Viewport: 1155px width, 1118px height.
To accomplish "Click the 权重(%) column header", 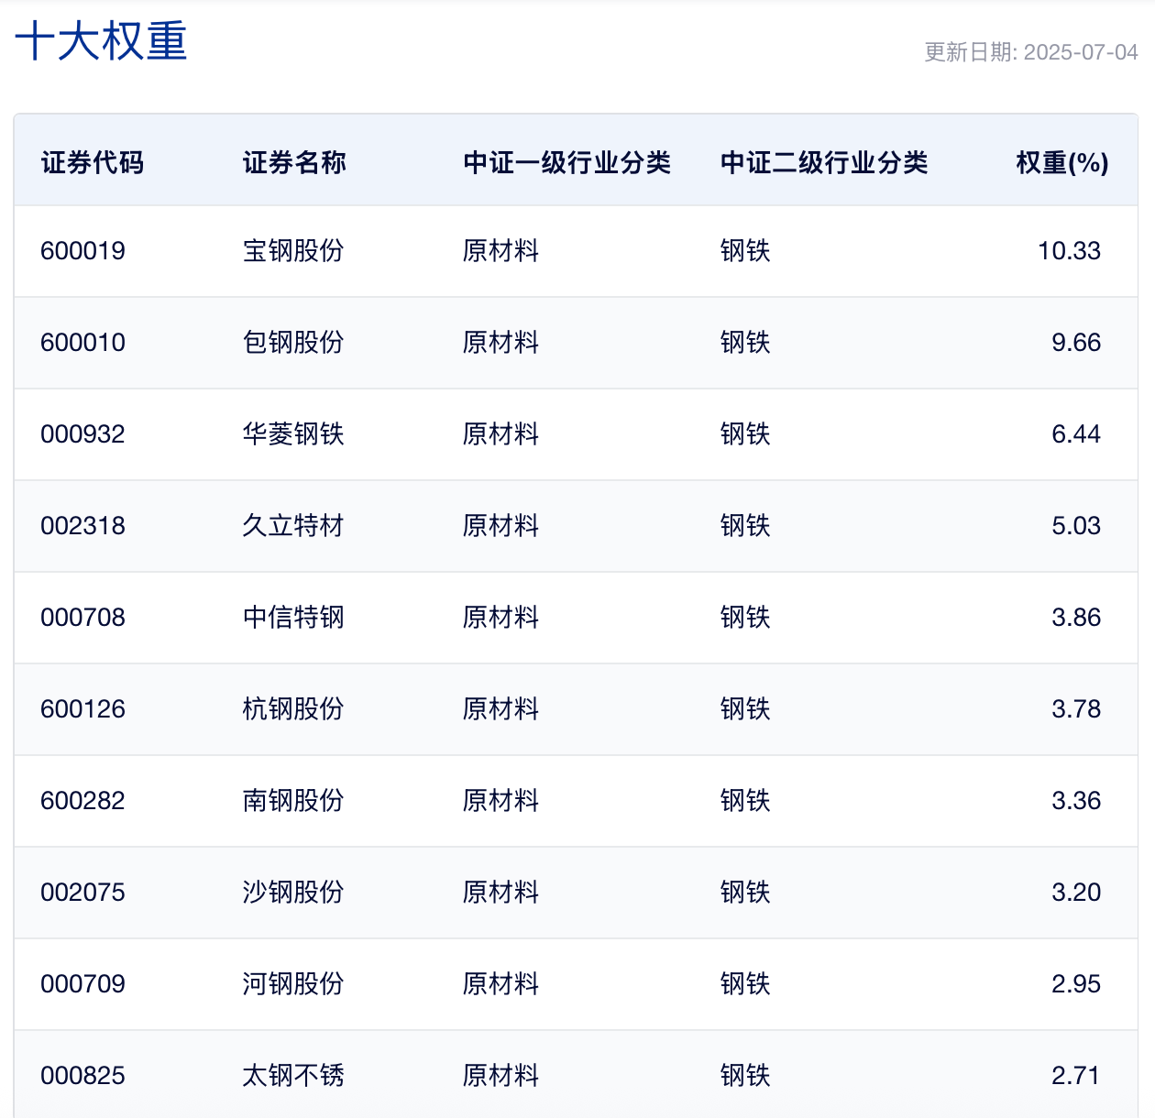I will point(1062,163).
